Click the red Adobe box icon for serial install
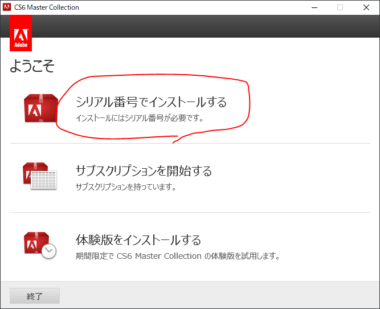Viewport: 380px width, 309px height. point(41,108)
